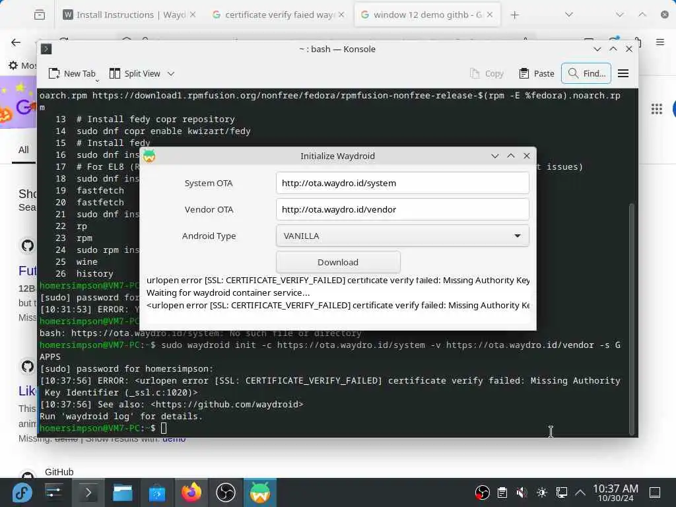The width and height of the screenshot is (676, 507).
Task: Click the Waydroid icon in dialog title bar
Action: (149, 156)
